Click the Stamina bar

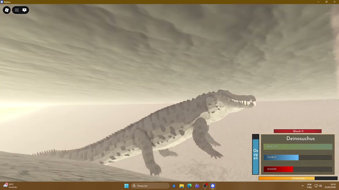click(298, 178)
